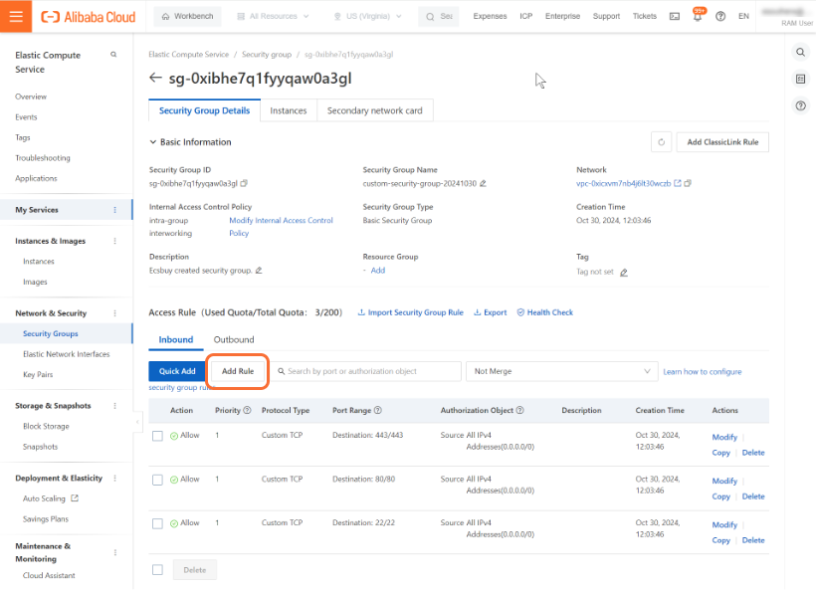816x590 pixels.
Task: Edit the Tag with pencil icon
Action: click(x=624, y=272)
